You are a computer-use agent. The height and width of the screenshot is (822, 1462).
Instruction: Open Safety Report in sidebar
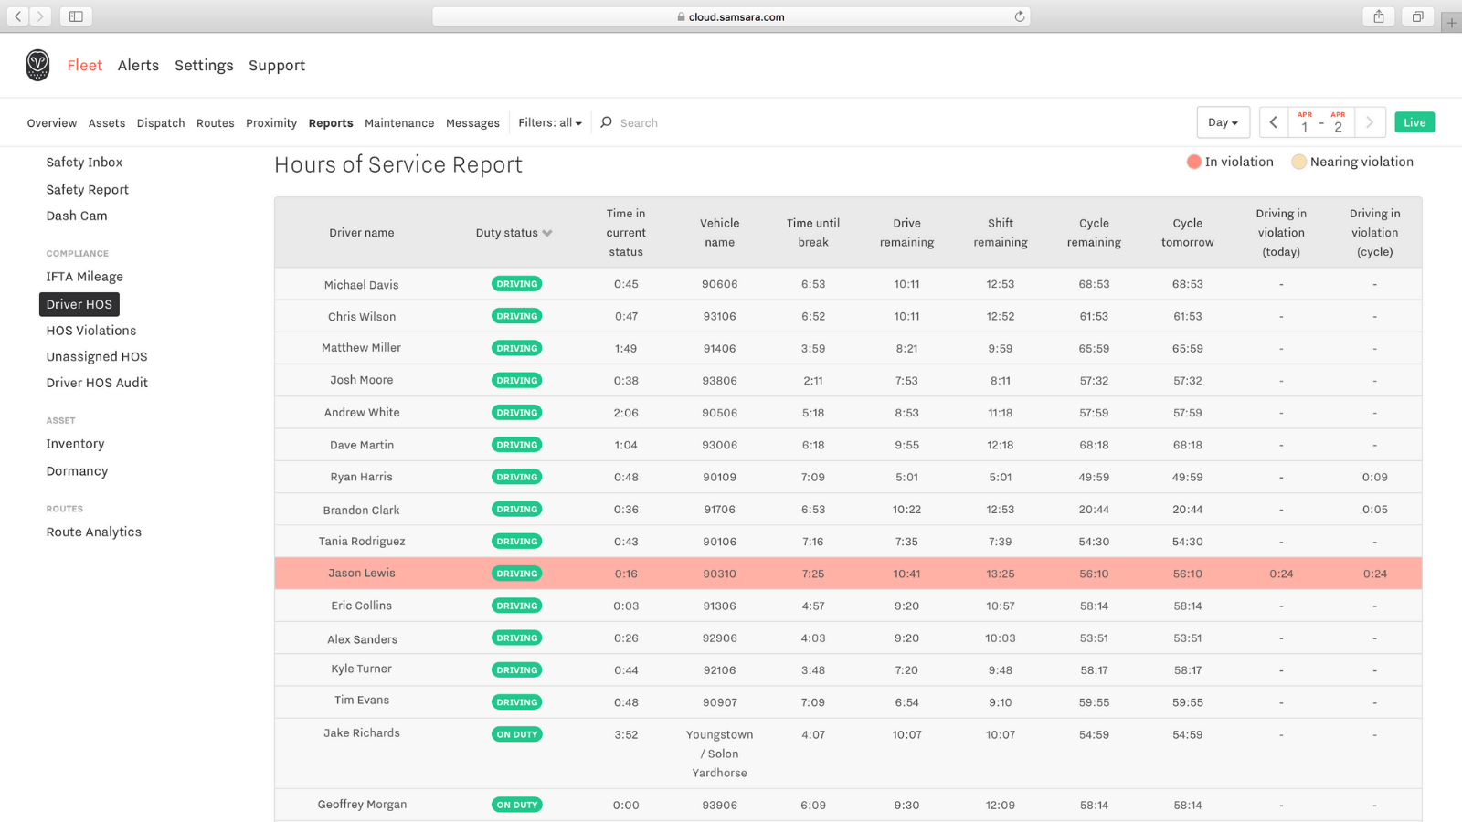88,189
